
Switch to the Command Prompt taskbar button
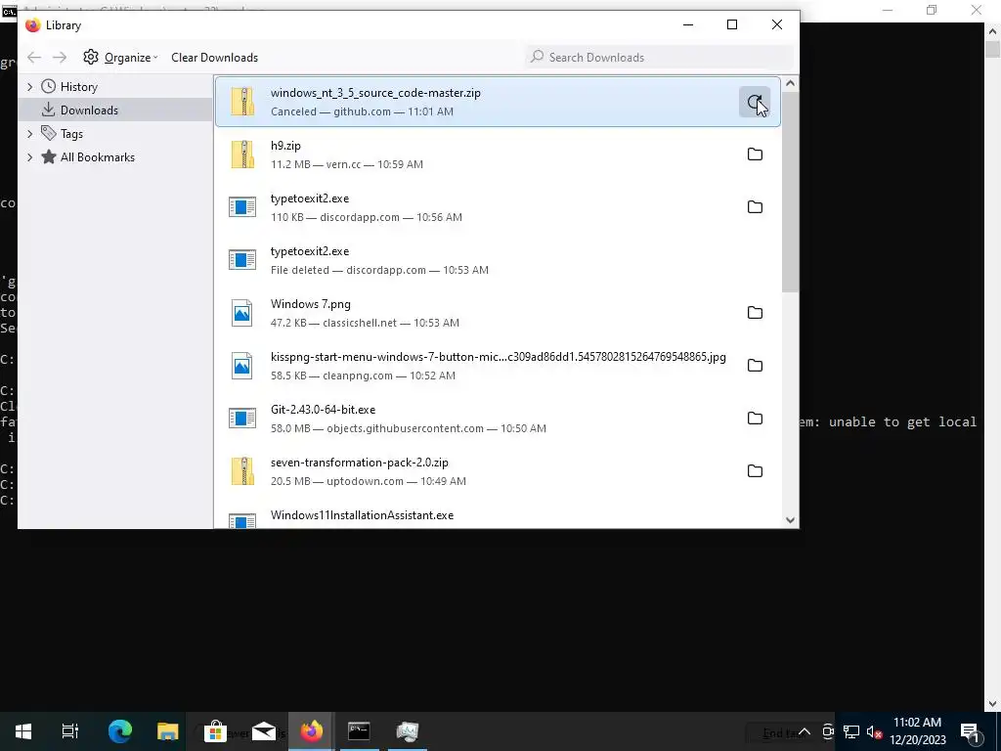coord(359,731)
